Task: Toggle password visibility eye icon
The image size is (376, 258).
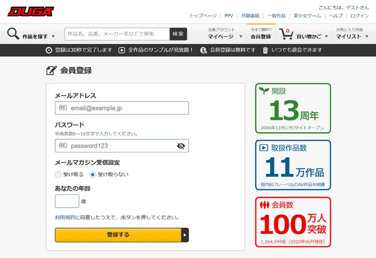Action: [180, 146]
